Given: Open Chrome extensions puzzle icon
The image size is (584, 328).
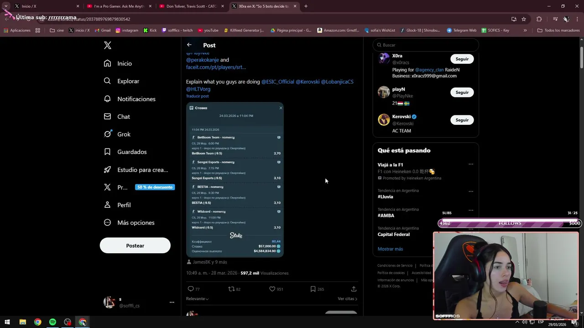Looking at the screenshot, I should 539,19.
